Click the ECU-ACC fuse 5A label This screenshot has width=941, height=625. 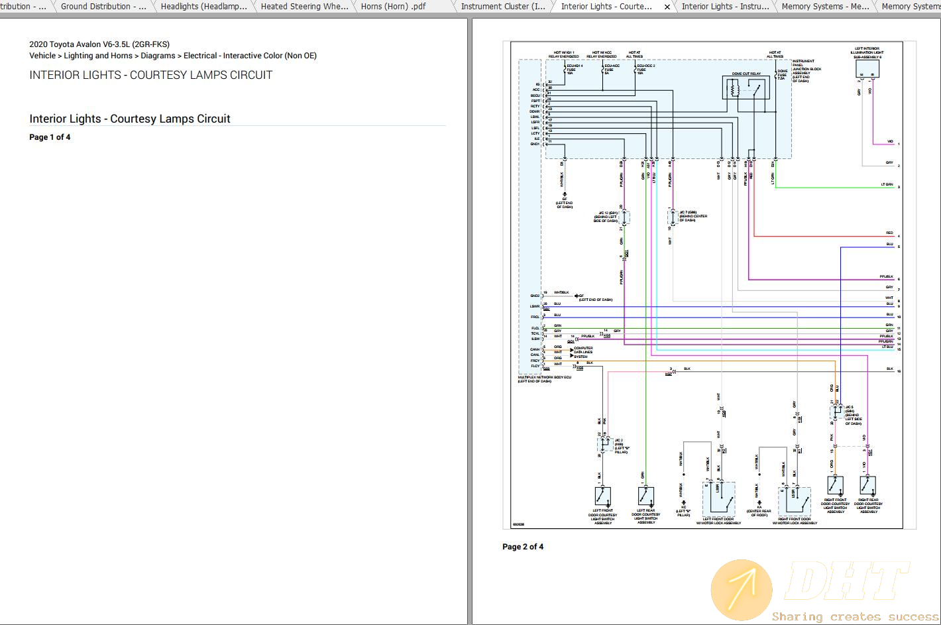point(612,69)
